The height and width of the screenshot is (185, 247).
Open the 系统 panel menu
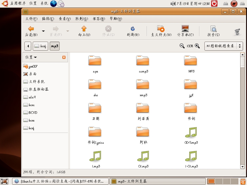(x=44, y=3)
